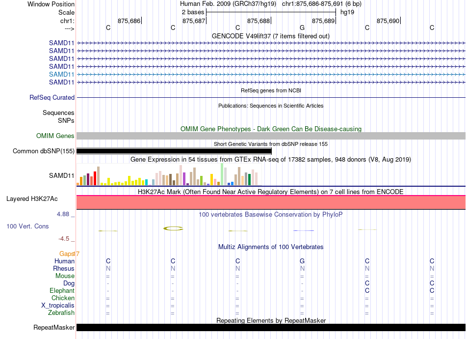Click the SNPs track label

66,120
